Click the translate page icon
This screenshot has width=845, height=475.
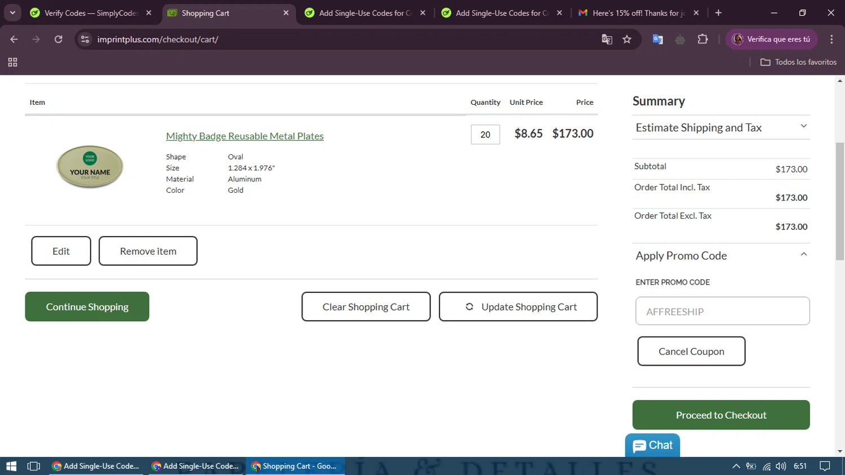[x=607, y=39]
